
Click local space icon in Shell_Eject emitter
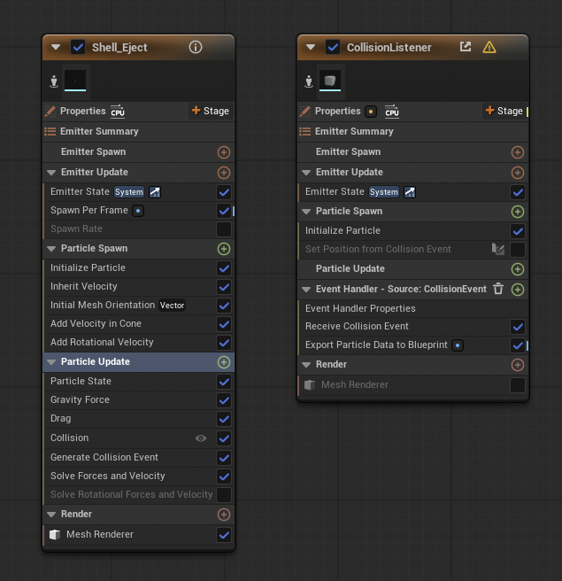pyautogui.click(x=54, y=81)
